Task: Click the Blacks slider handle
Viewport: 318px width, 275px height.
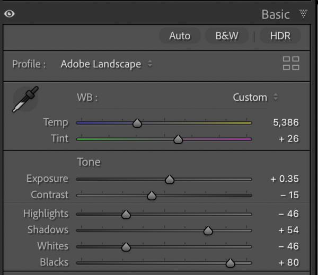Action: [230, 263]
